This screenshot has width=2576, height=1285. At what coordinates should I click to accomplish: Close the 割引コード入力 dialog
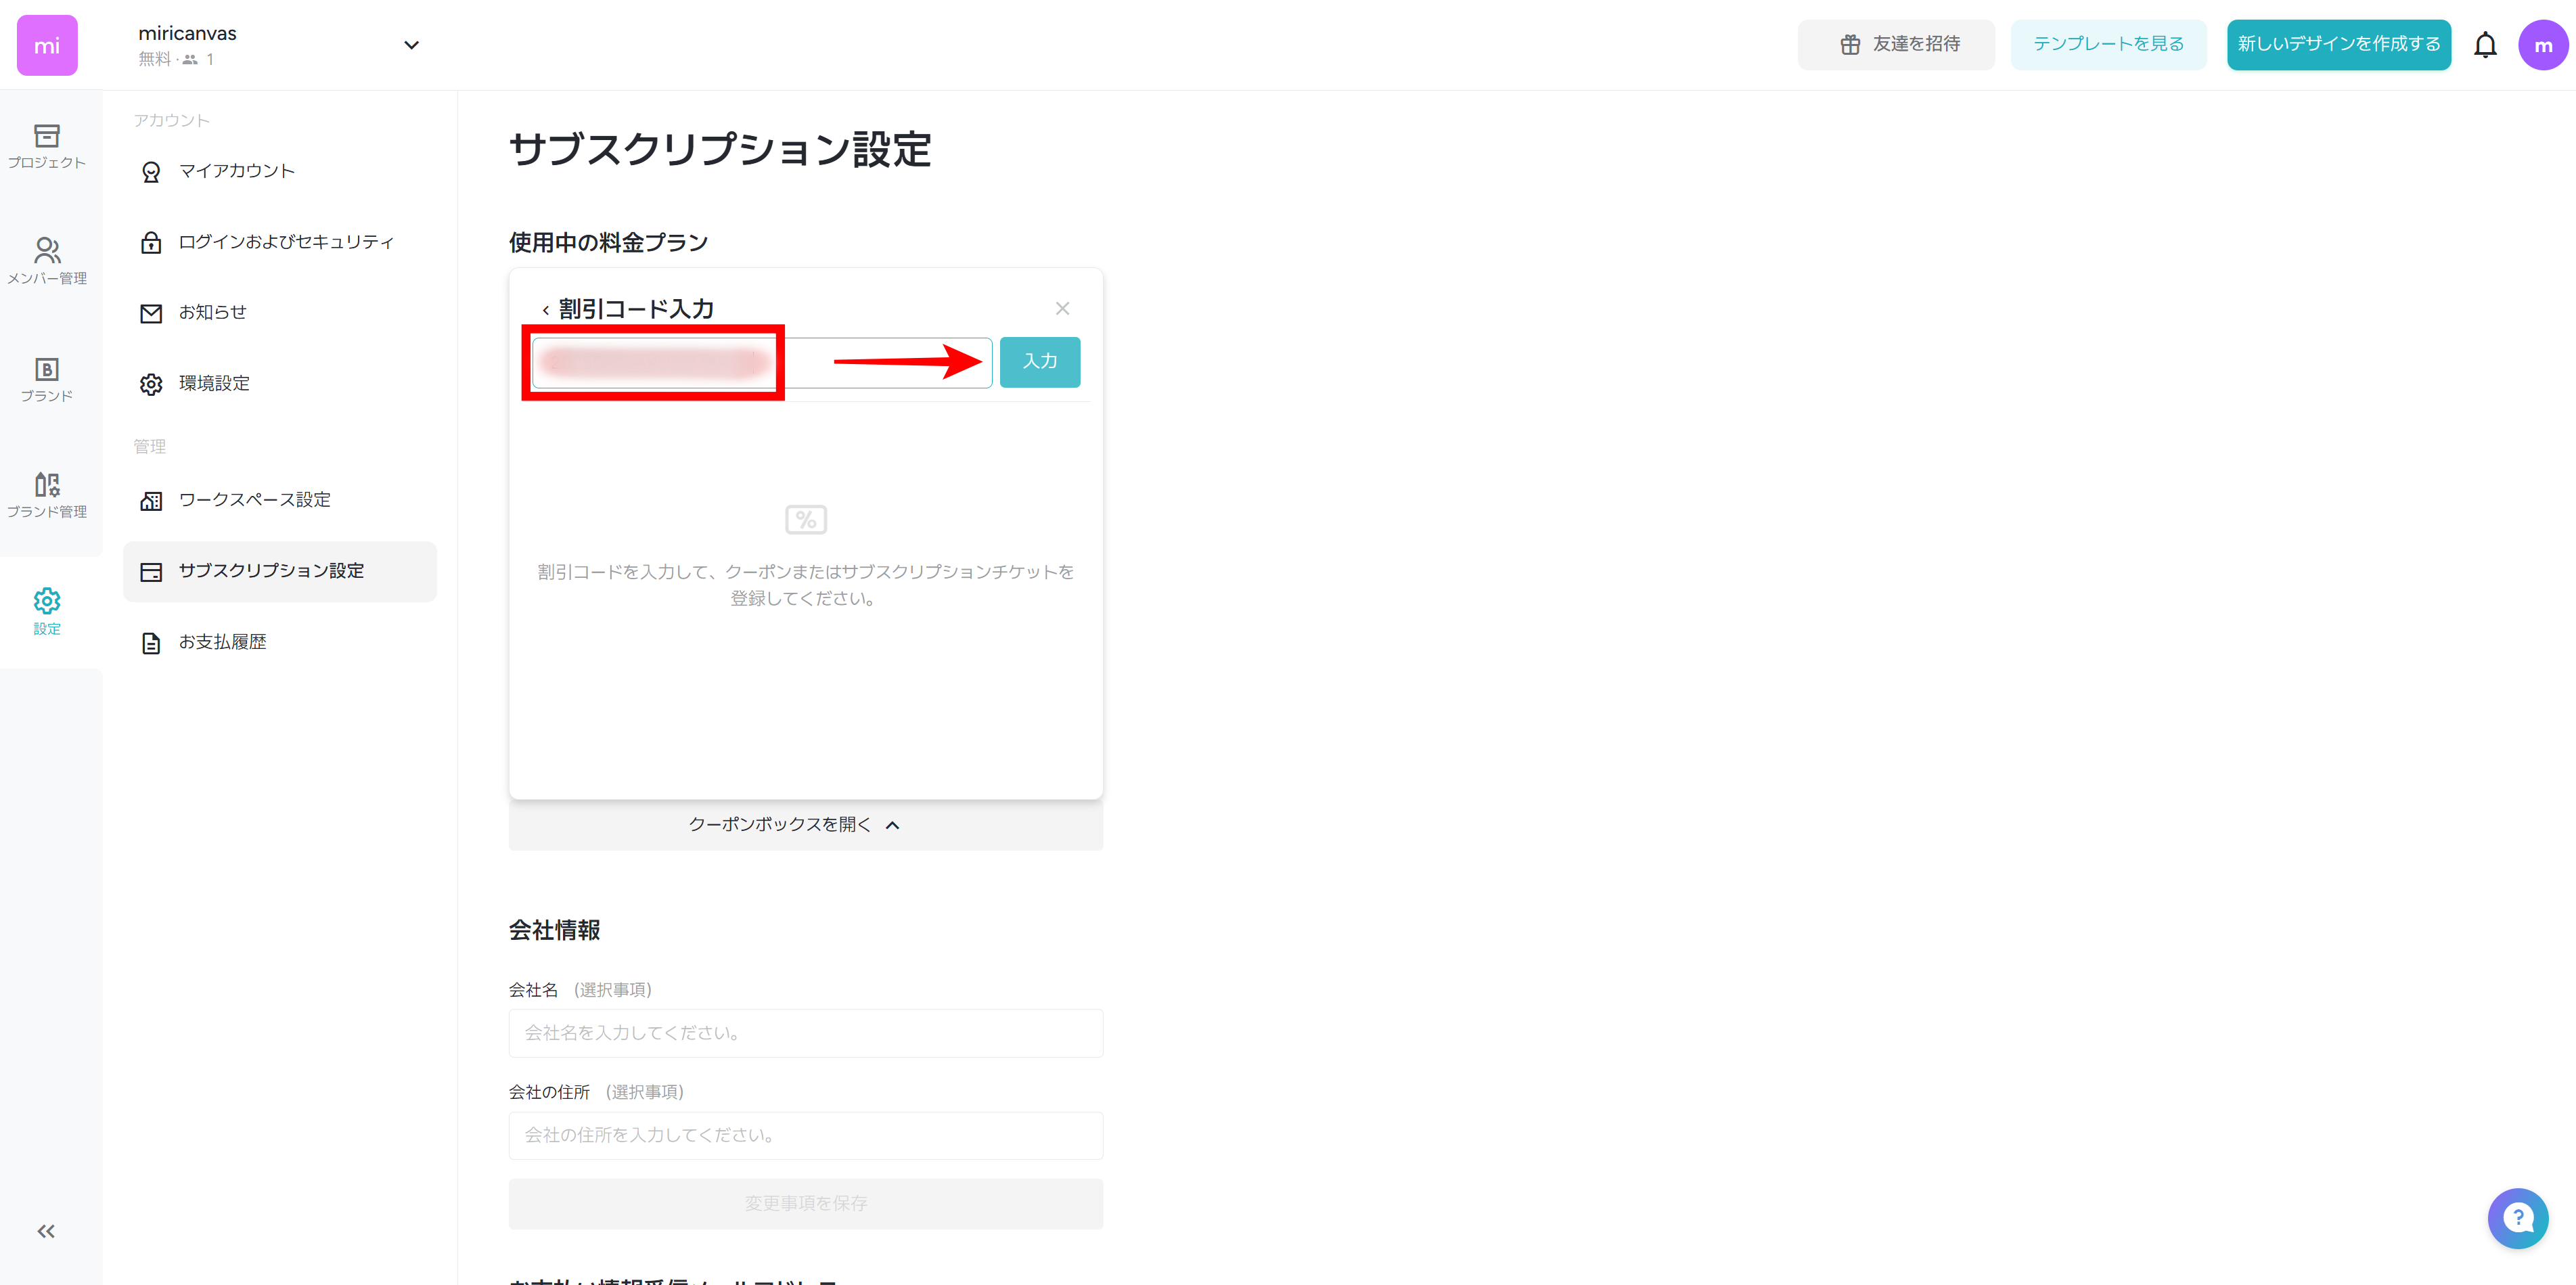[1062, 308]
